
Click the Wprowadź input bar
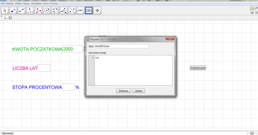coord(131,133)
